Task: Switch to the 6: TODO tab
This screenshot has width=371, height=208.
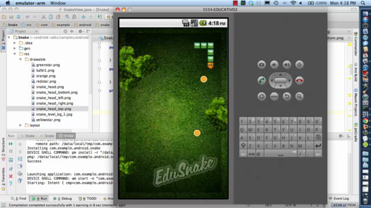Action: point(88,199)
